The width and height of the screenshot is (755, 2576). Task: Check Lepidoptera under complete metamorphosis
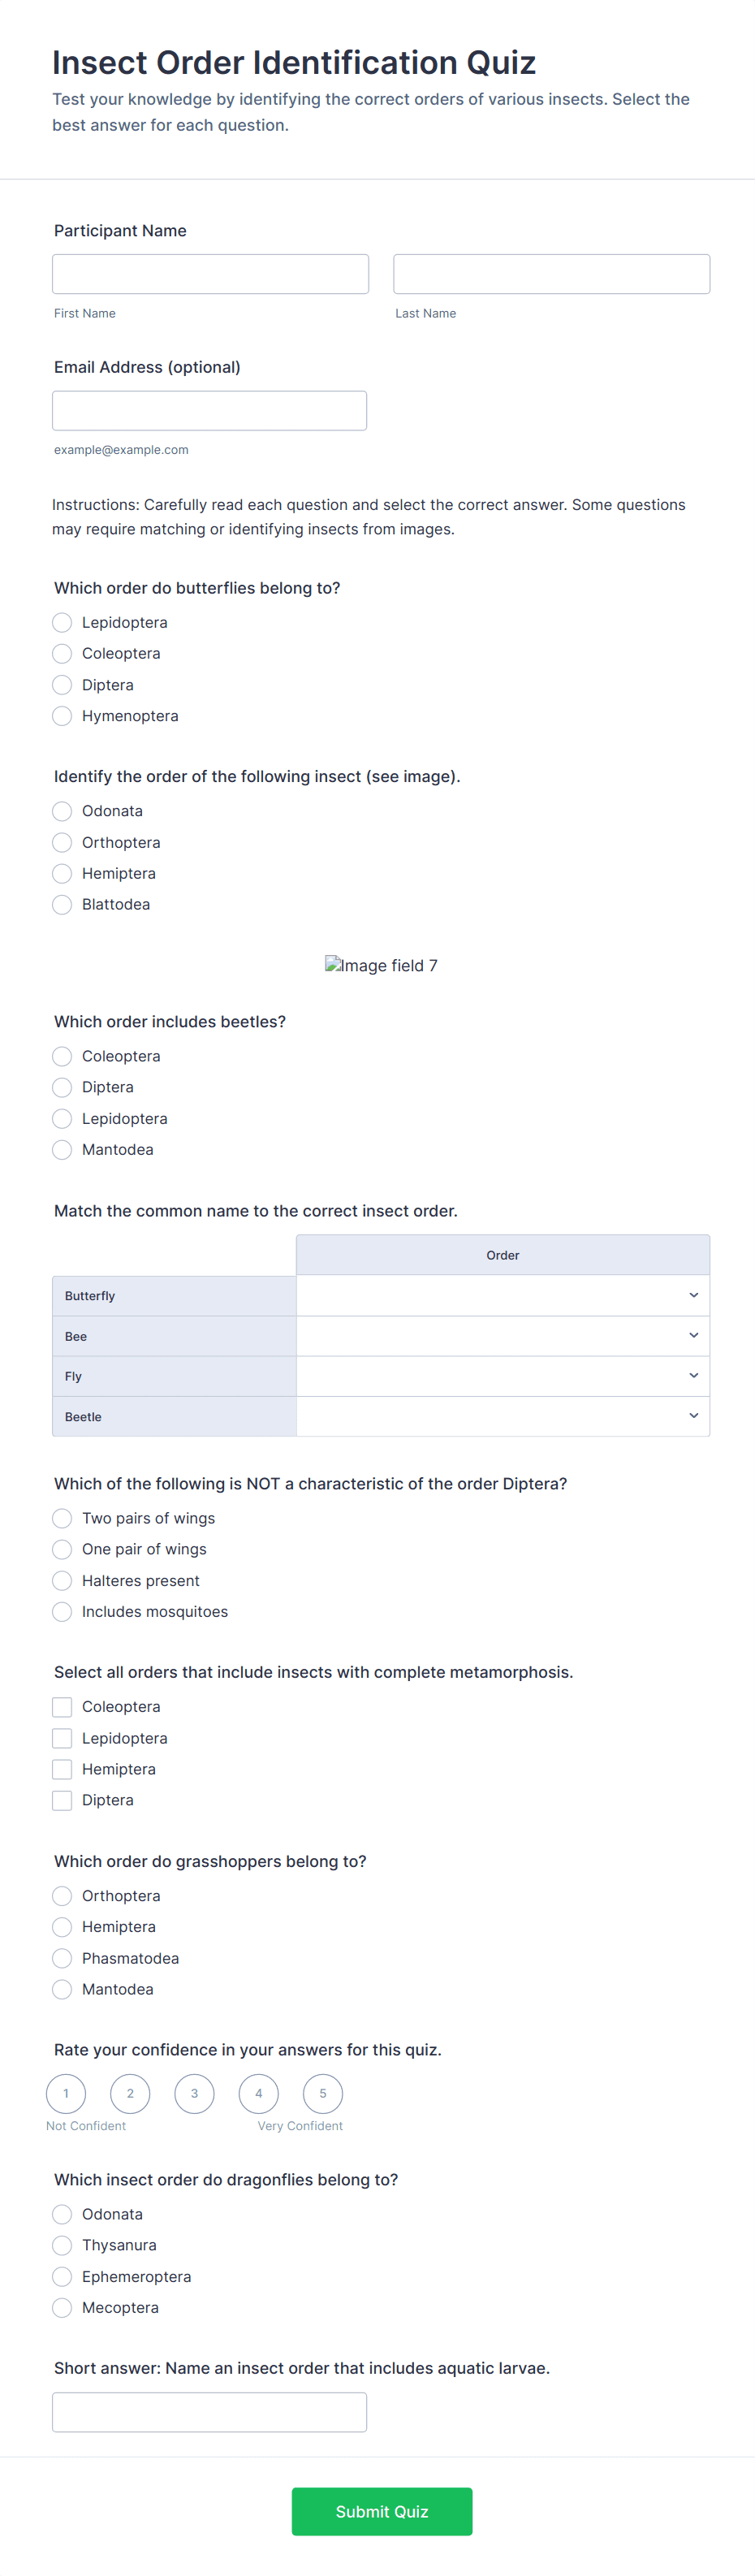[62, 1738]
